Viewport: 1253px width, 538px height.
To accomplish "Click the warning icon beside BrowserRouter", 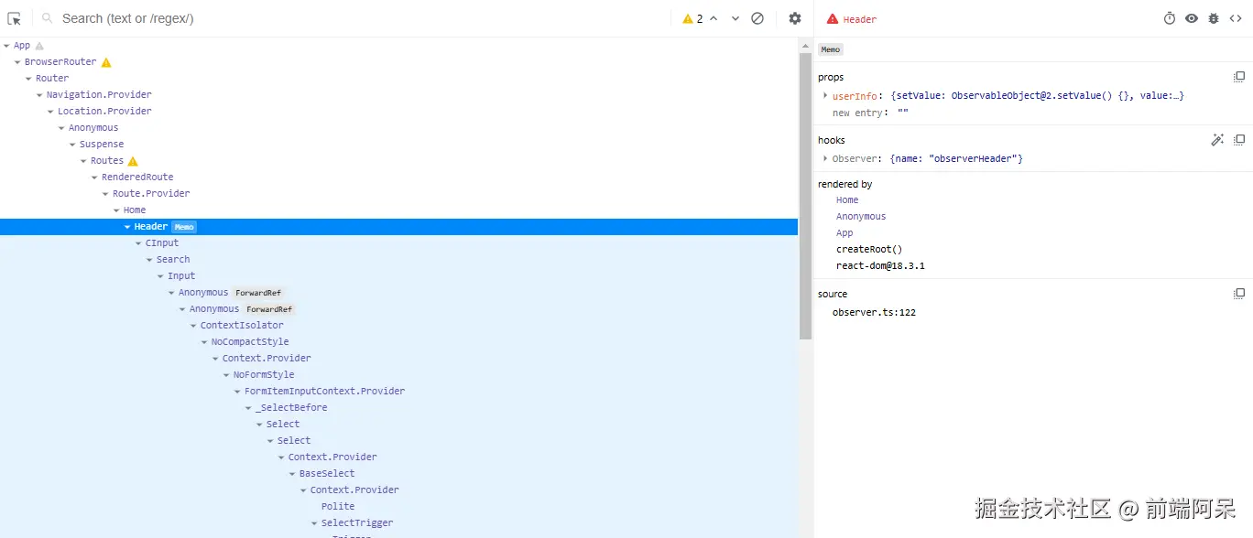I will [x=106, y=62].
